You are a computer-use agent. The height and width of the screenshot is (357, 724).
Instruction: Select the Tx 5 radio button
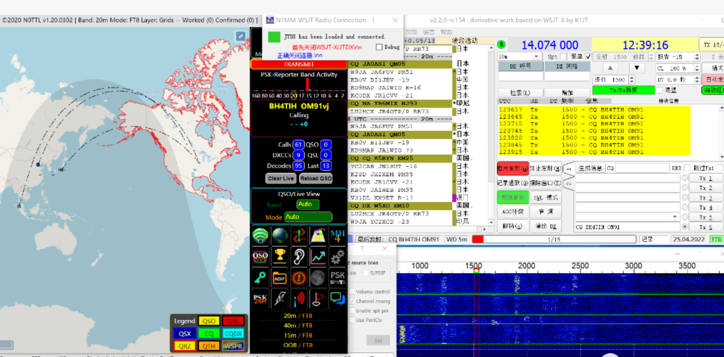pyautogui.click(x=684, y=217)
